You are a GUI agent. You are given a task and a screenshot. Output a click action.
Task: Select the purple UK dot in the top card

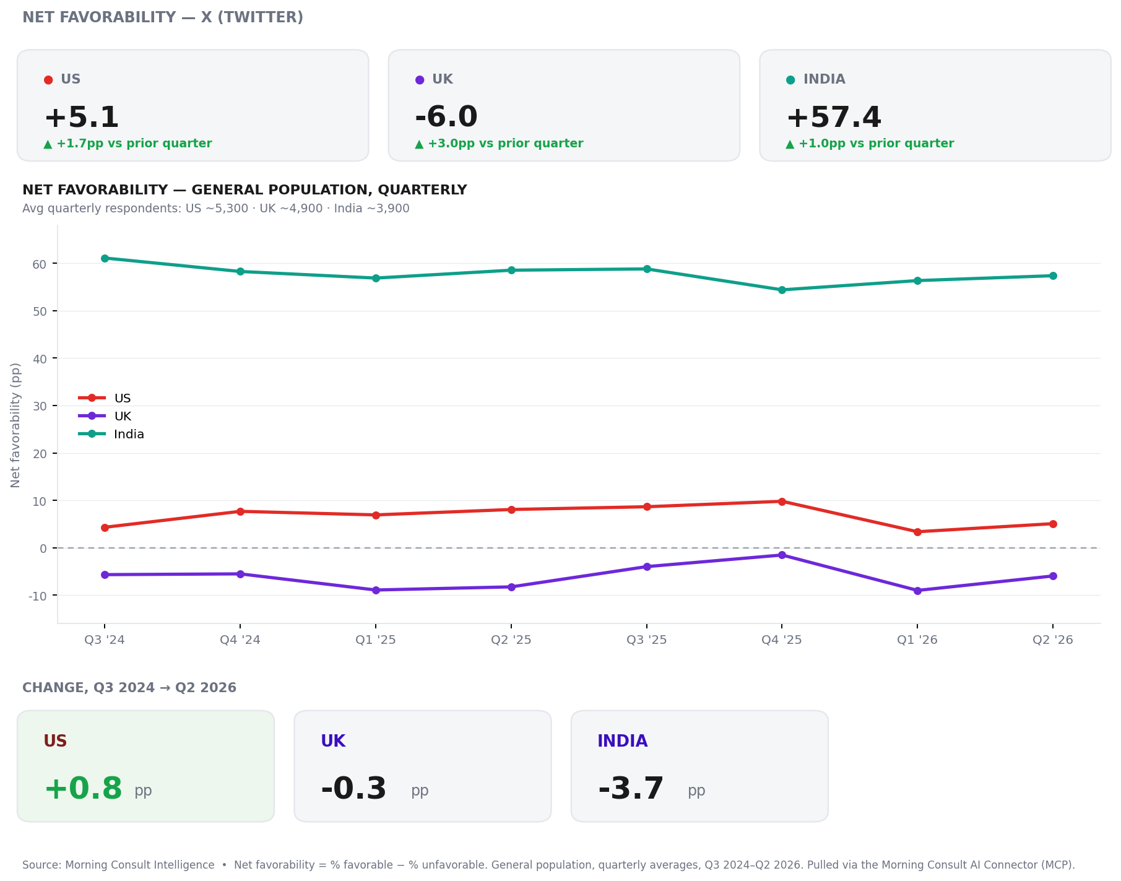tap(420, 80)
